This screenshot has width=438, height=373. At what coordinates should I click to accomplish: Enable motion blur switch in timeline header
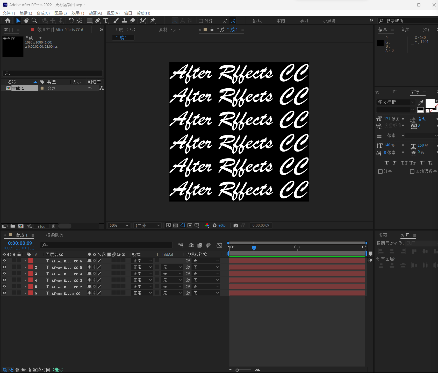tap(208, 245)
